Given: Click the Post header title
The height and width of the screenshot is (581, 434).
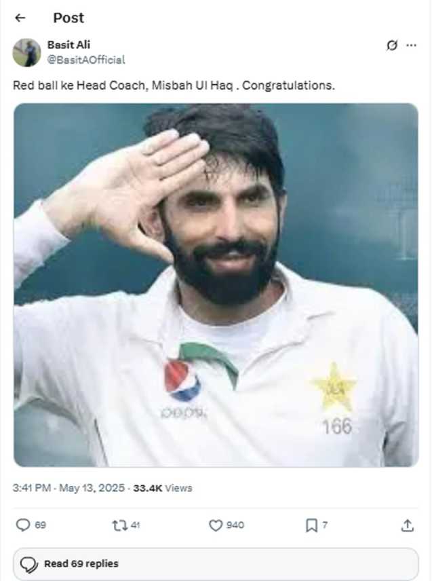Looking at the screenshot, I should point(68,18).
